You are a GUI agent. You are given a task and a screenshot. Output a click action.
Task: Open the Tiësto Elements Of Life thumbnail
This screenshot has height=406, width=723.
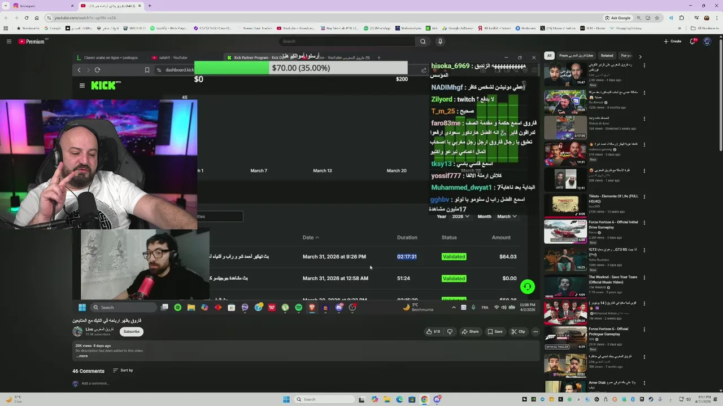(x=565, y=205)
